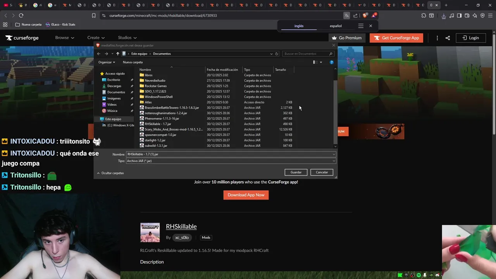Expand the Studios menu on CurseForge
496x279 pixels.
127,38
